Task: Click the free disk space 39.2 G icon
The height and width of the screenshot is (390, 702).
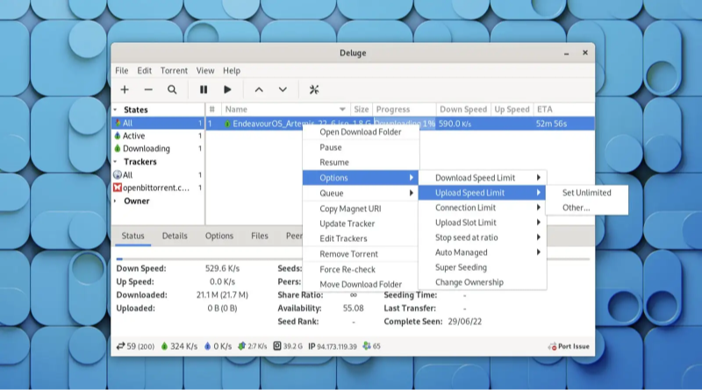Action: [x=277, y=345]
